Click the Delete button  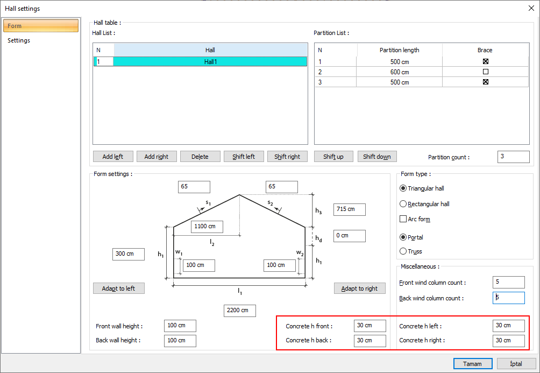(200, 157)
